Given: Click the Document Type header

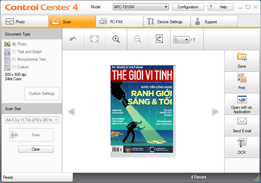Looking at the screenshot, I should point(32,34).
